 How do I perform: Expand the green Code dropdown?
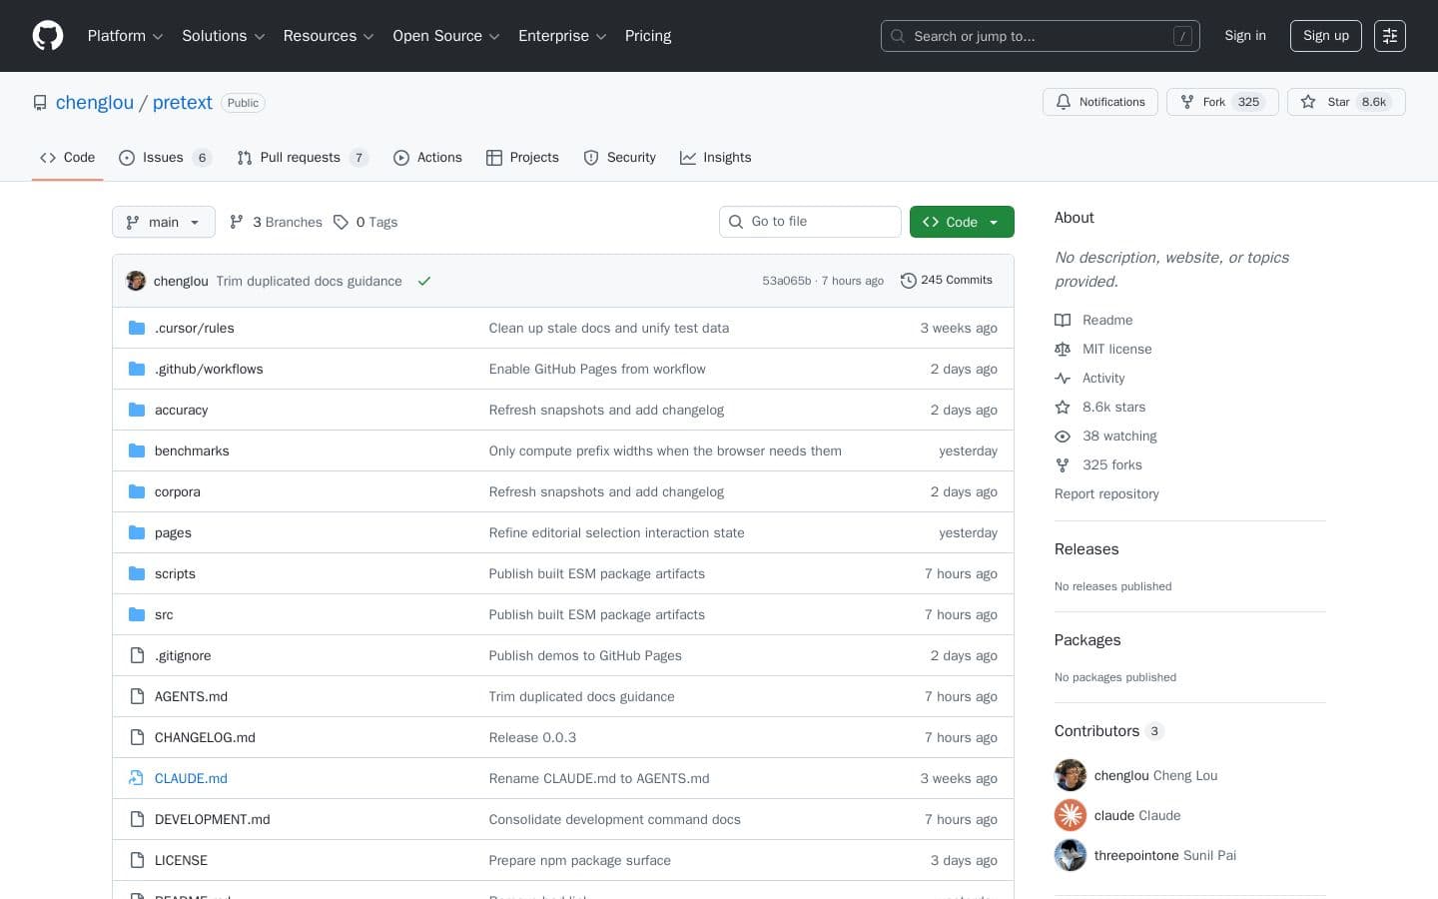click(x=961, y=222)
